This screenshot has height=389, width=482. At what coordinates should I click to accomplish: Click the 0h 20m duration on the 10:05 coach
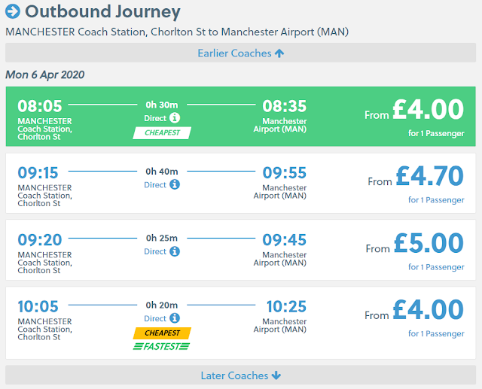pos(162,304)
